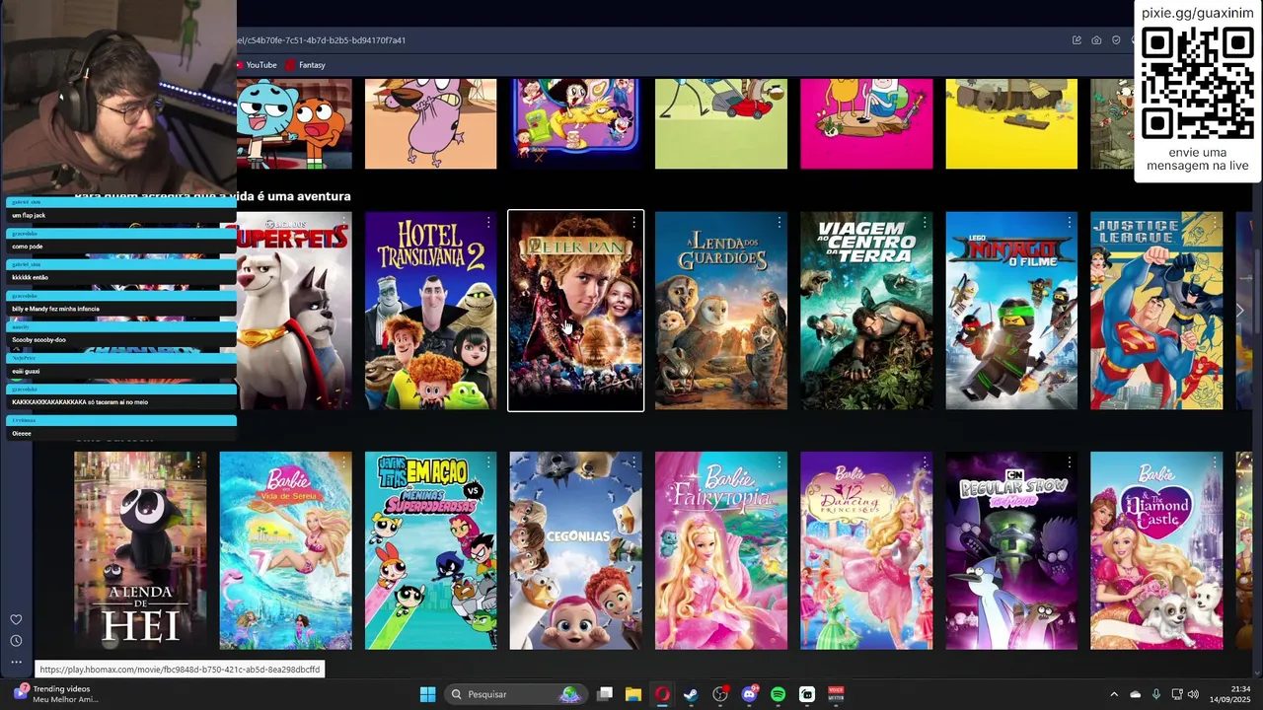Open Viagem ao Centro da Terra poster

pyautogui.click(x=866, y=311)
